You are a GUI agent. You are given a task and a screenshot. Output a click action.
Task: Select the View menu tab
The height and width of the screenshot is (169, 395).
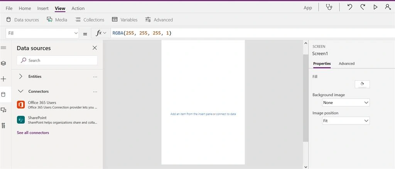click(60, 8)
